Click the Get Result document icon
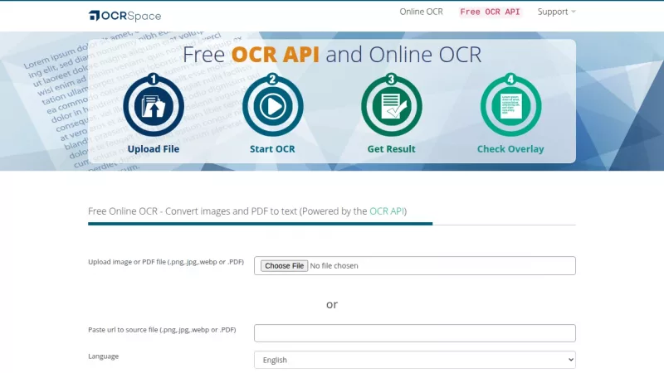Viewport: 664px width, 373px height. click(x=392, y=104)
